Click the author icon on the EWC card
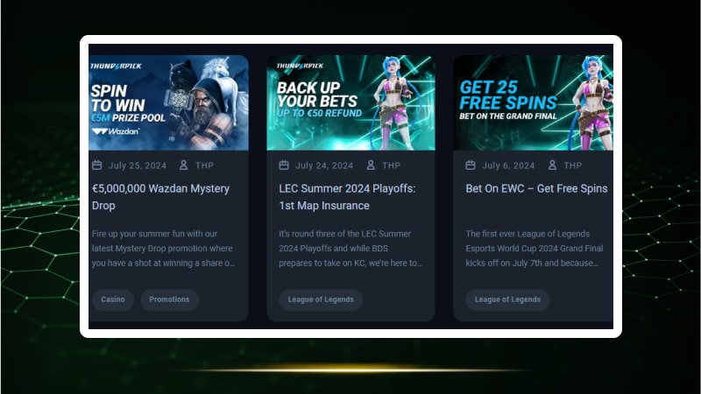The height and width of the screenshot is (394, 701). tap(552, 165)
